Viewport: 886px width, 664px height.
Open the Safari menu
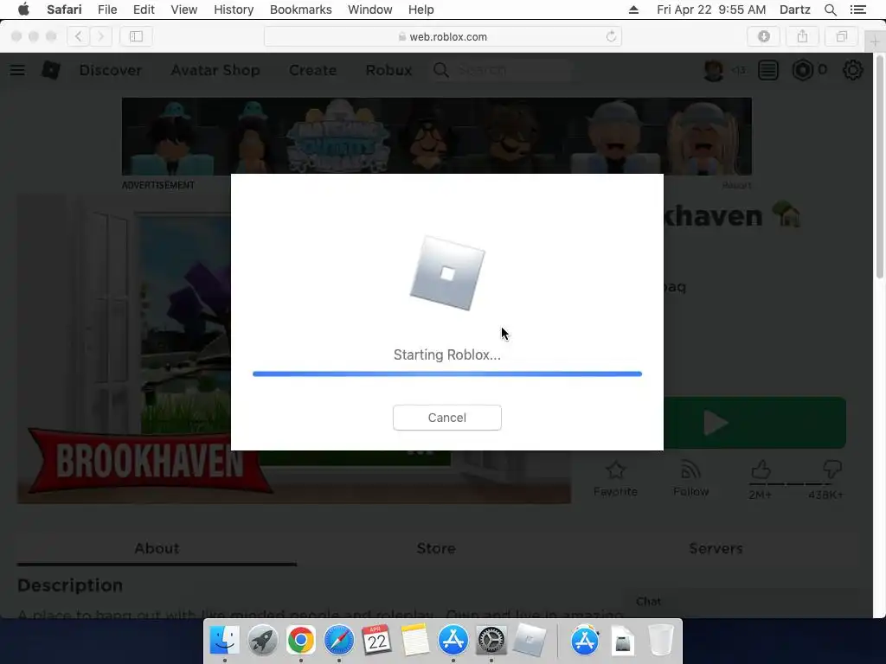64,10
